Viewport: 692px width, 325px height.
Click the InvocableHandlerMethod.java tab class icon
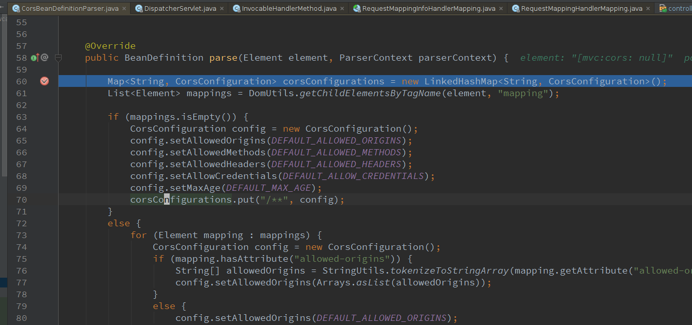click(236, 9)
